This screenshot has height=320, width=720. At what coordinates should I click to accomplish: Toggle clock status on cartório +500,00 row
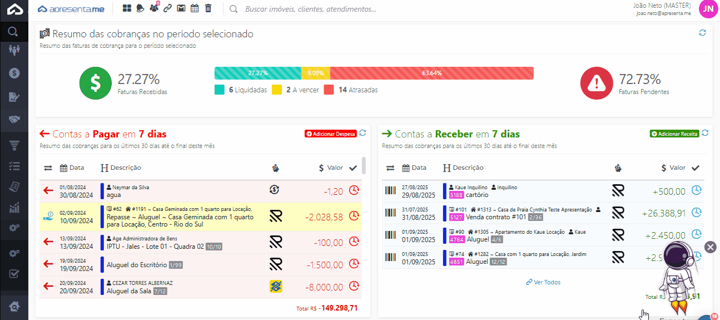coord(696,190)
